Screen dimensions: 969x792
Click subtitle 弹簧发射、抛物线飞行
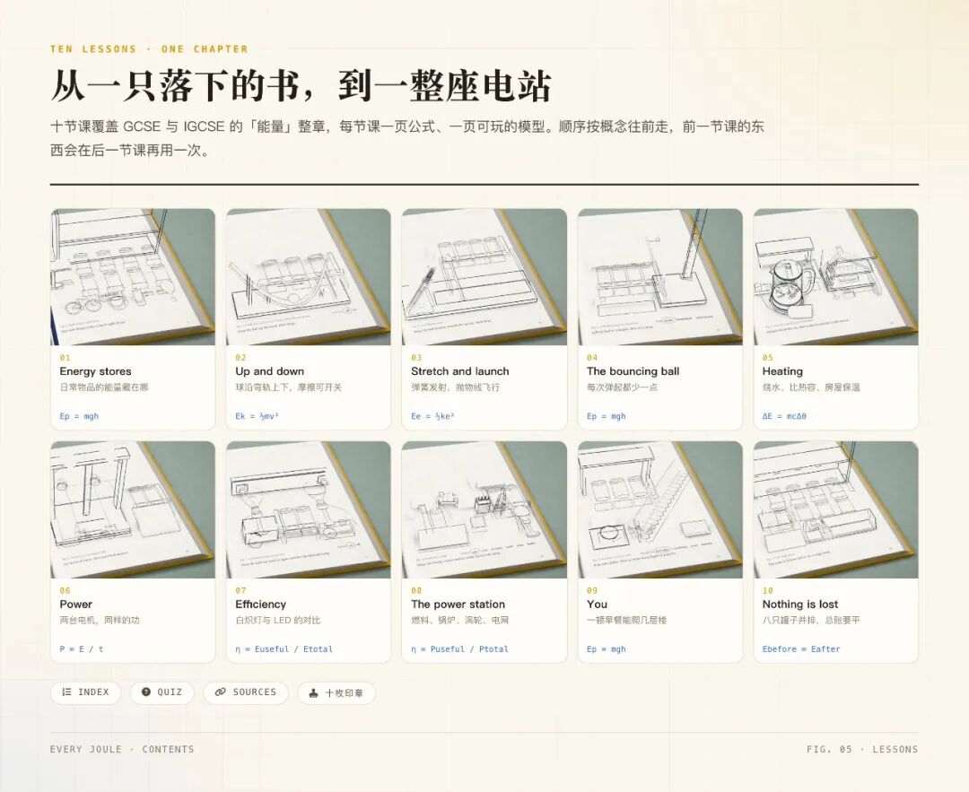pyautogui.click(x=456, y=387)
